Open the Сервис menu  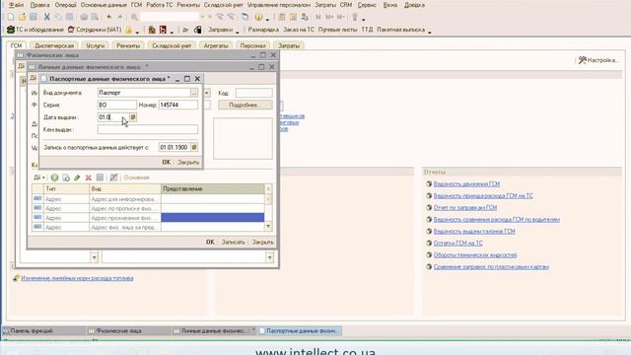[x=367, y=5]
